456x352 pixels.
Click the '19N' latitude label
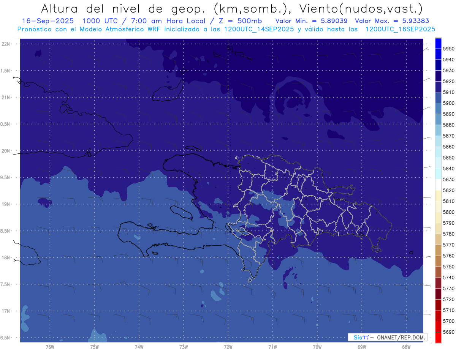coord(6,204)
